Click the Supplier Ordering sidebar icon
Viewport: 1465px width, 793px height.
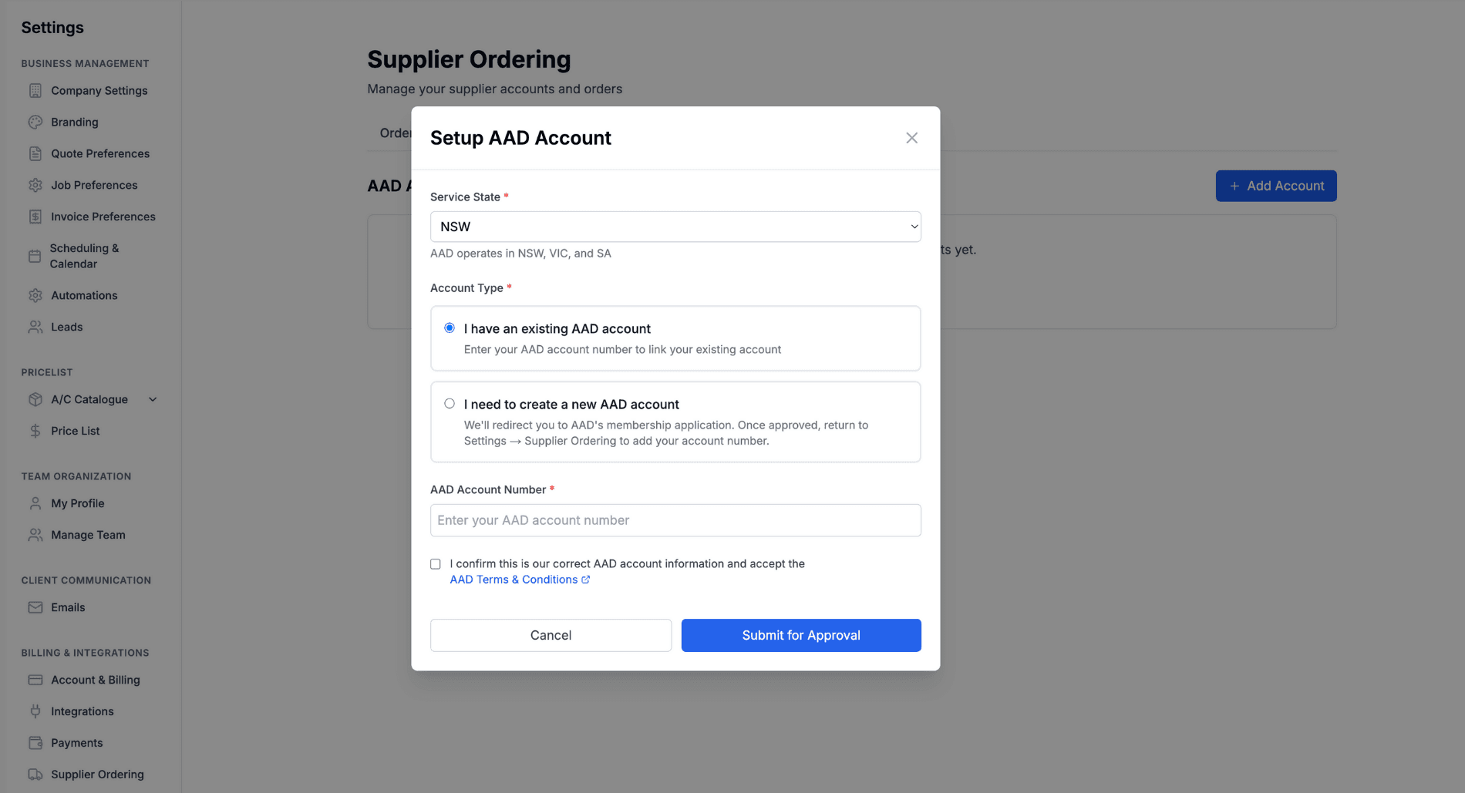tap(35, 774)
